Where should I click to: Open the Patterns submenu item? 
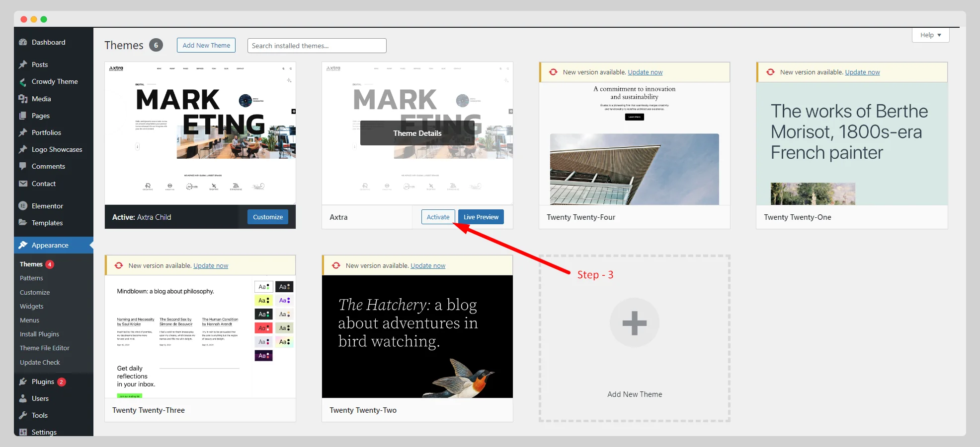click(x=31, y=278)
